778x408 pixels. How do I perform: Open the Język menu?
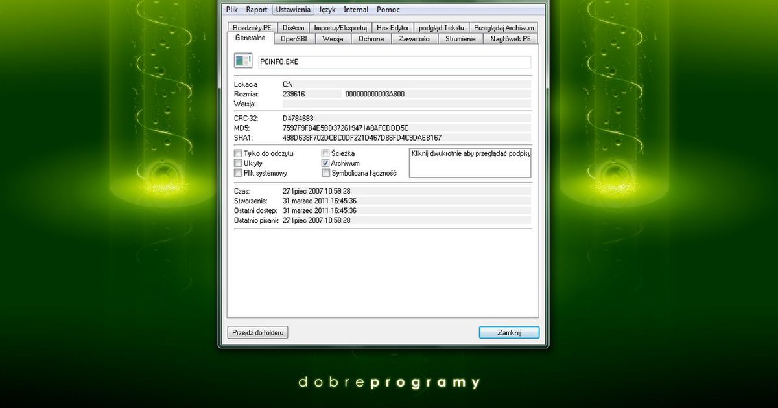(327, 10)
